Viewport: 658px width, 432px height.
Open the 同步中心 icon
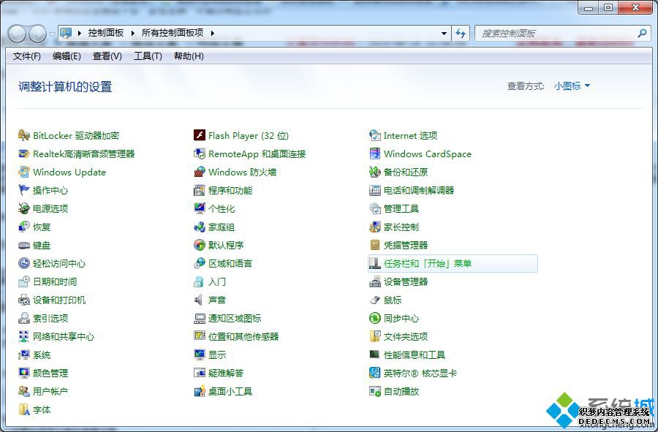(x=375, y=319)
